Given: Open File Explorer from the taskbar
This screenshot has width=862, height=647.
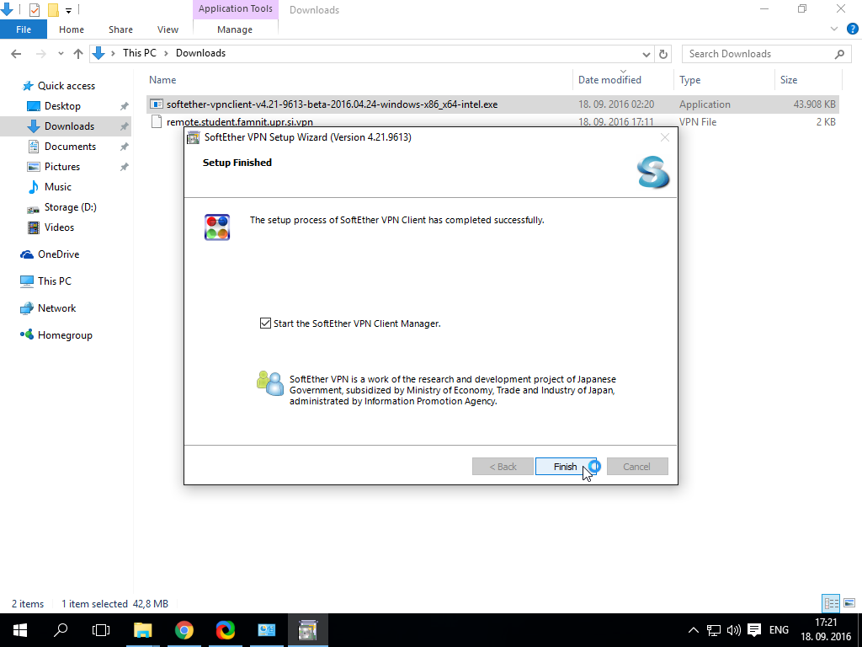Looking at the screenshot, I should [143, 630].
